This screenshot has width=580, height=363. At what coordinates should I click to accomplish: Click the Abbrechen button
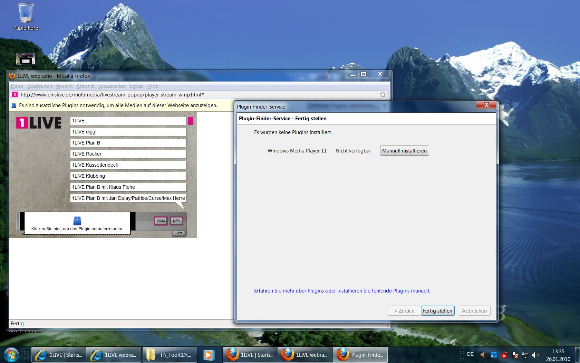click(x=474, y=311)
